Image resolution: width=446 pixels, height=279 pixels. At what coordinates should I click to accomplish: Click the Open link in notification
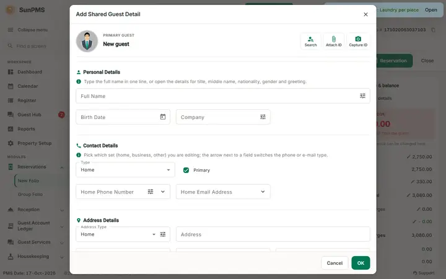click(431, 10)
